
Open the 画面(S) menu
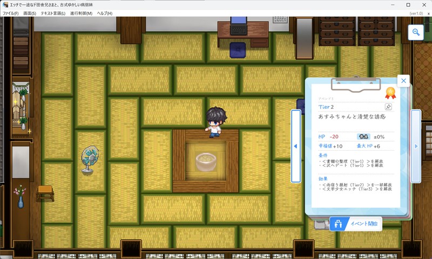click(30, 13)
